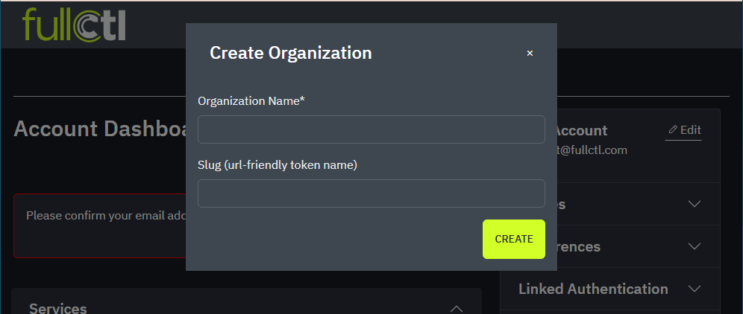Click the fullctl logo in header
Image resolution: width=743 pixels, height=314 pixels.
click(74, 24)
